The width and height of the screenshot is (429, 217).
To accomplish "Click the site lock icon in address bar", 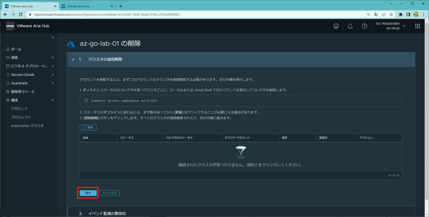I will (x=30, y=15).
